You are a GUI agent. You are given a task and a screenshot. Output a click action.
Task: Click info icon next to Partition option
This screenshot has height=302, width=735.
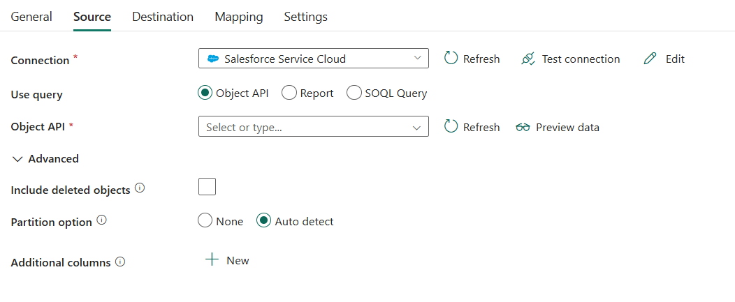click(x=102, y=220)
